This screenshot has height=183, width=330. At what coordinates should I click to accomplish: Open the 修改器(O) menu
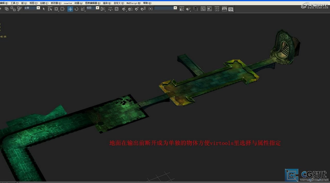(56, 3)
